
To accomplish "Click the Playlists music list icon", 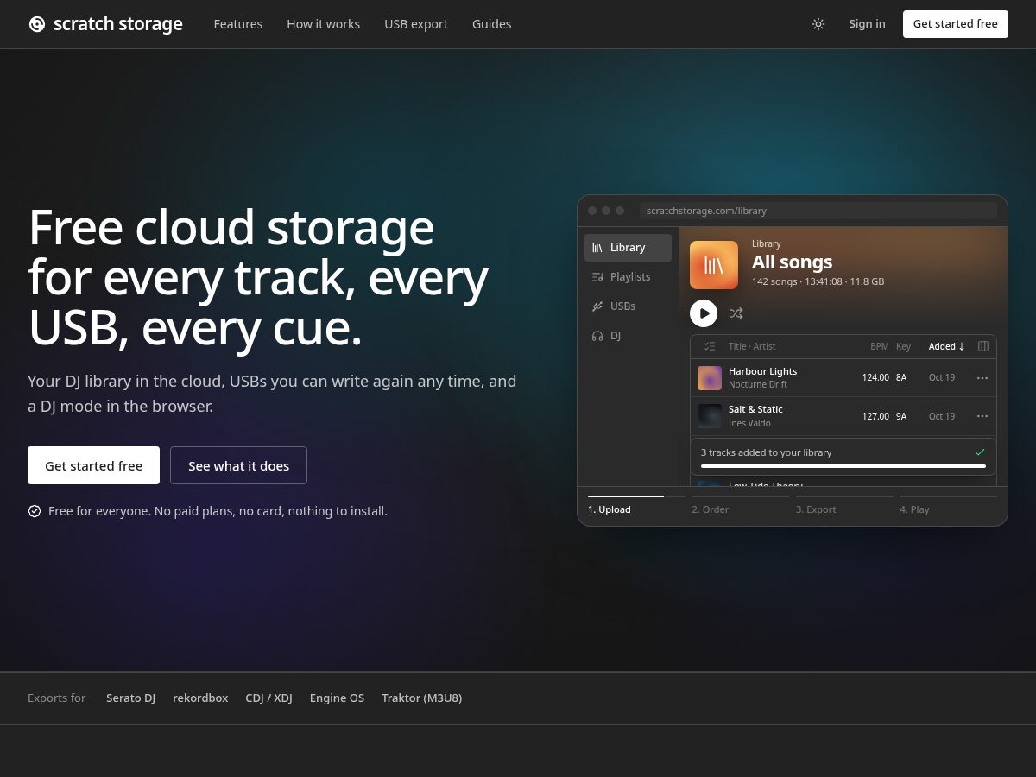I will coord(597,277).
